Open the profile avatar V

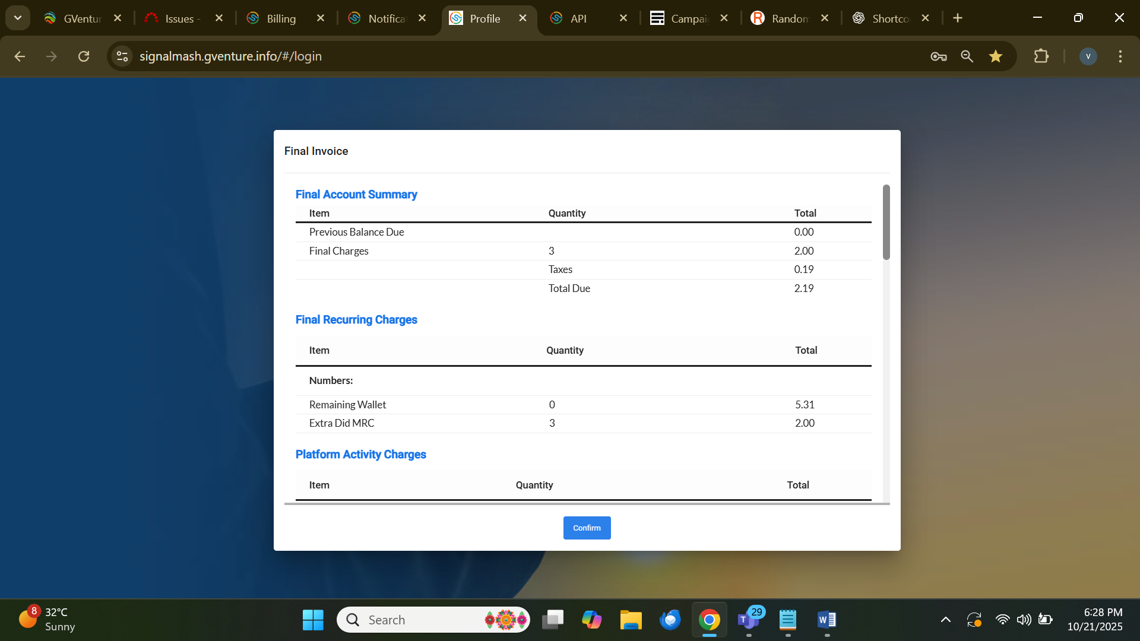tap(1088, 56)
